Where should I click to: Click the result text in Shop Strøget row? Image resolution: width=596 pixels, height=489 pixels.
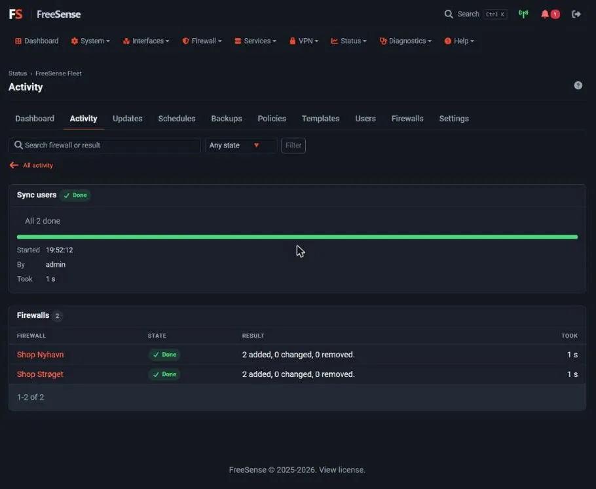299,374
